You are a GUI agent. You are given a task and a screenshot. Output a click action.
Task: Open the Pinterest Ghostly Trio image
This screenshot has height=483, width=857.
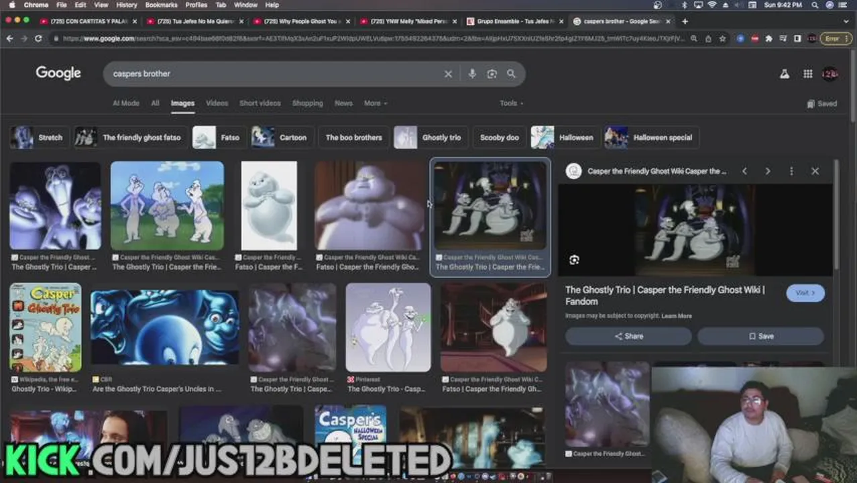point(388,327)
